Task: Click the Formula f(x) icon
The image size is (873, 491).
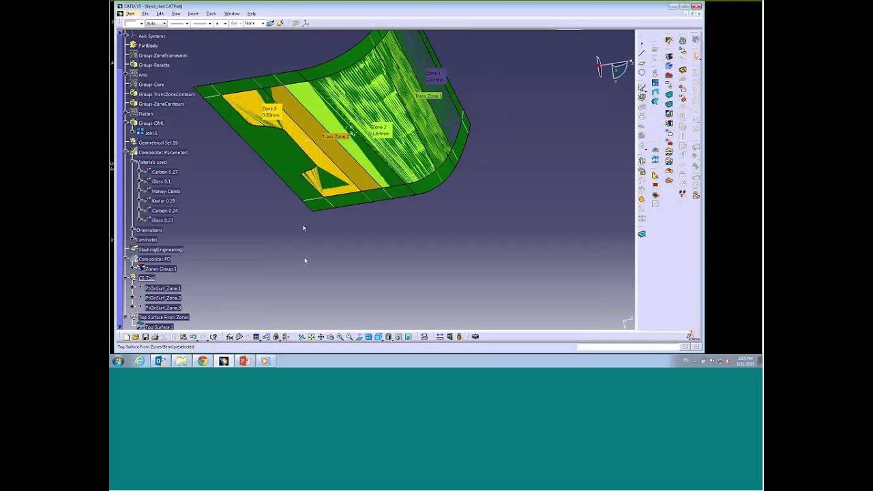Action: point(230,337)
